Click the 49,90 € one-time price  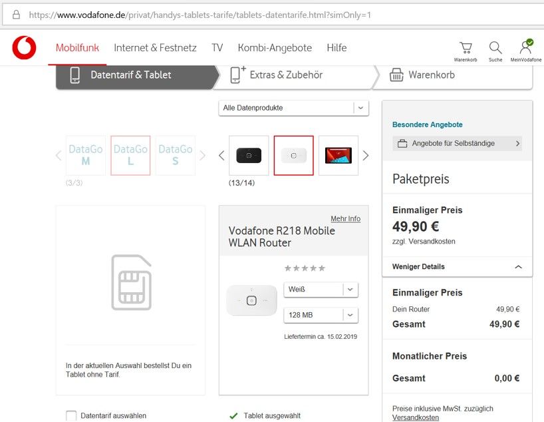[x=416, y=226]
